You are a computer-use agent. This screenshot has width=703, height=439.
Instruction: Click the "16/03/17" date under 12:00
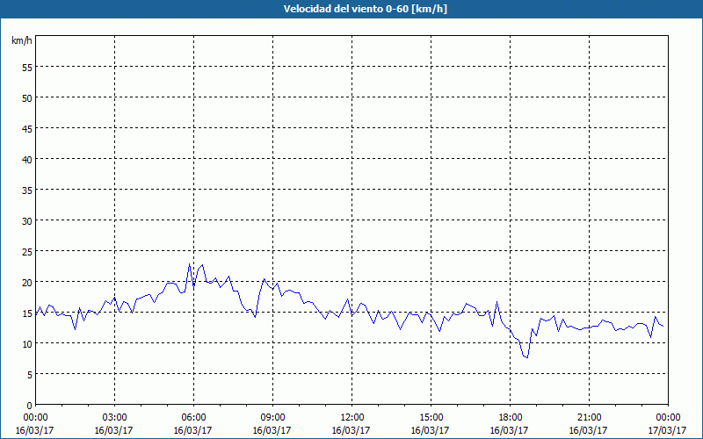click(x=351, y=430)
